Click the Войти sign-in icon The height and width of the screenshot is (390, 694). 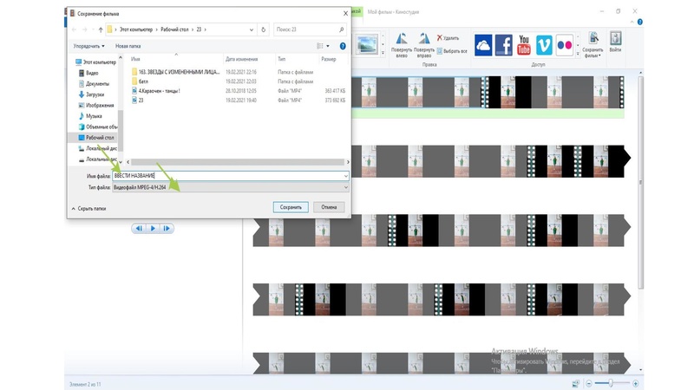615,43
